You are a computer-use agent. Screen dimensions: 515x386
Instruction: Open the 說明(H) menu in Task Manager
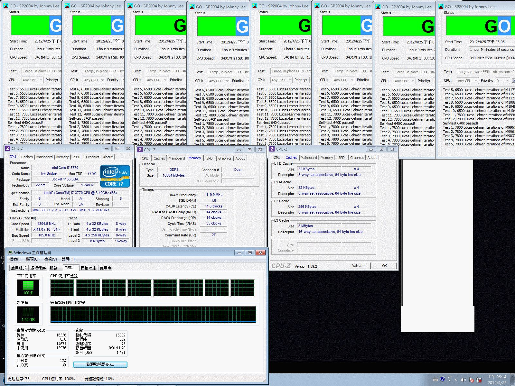[68, 259]
